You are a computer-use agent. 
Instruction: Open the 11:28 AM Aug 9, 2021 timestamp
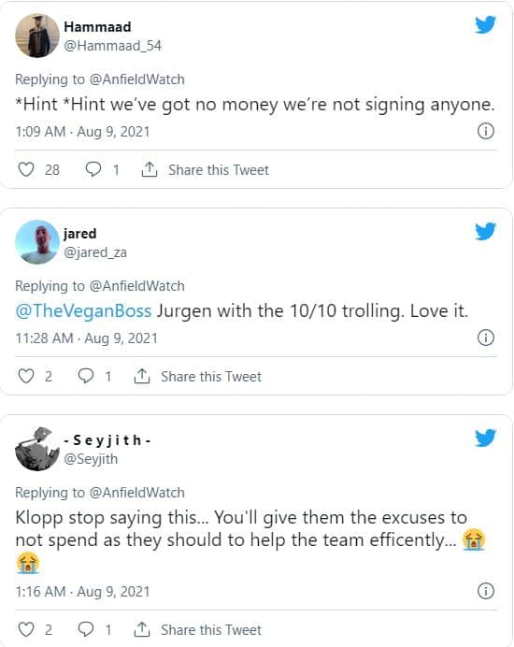[x=87, y=338]
